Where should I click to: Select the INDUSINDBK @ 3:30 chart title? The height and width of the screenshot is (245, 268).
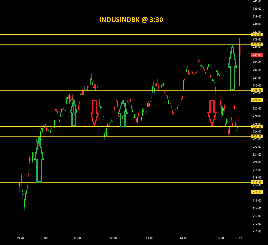coord(131,20)
